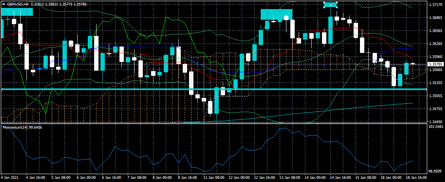
Task: Click the 1.36565 price scale value
Action: tap(435, 30)
